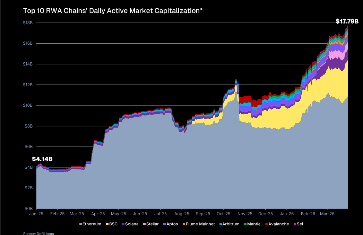Click the Stellar pink legend swatch

(x=145, y=224)
